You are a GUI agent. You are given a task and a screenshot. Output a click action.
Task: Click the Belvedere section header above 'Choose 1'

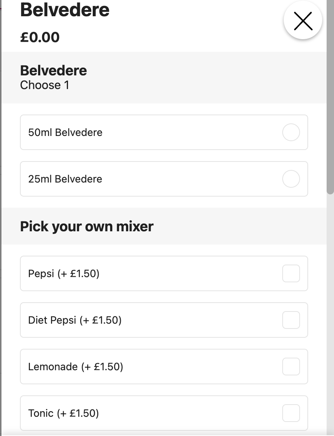click(x=53, y=70)
